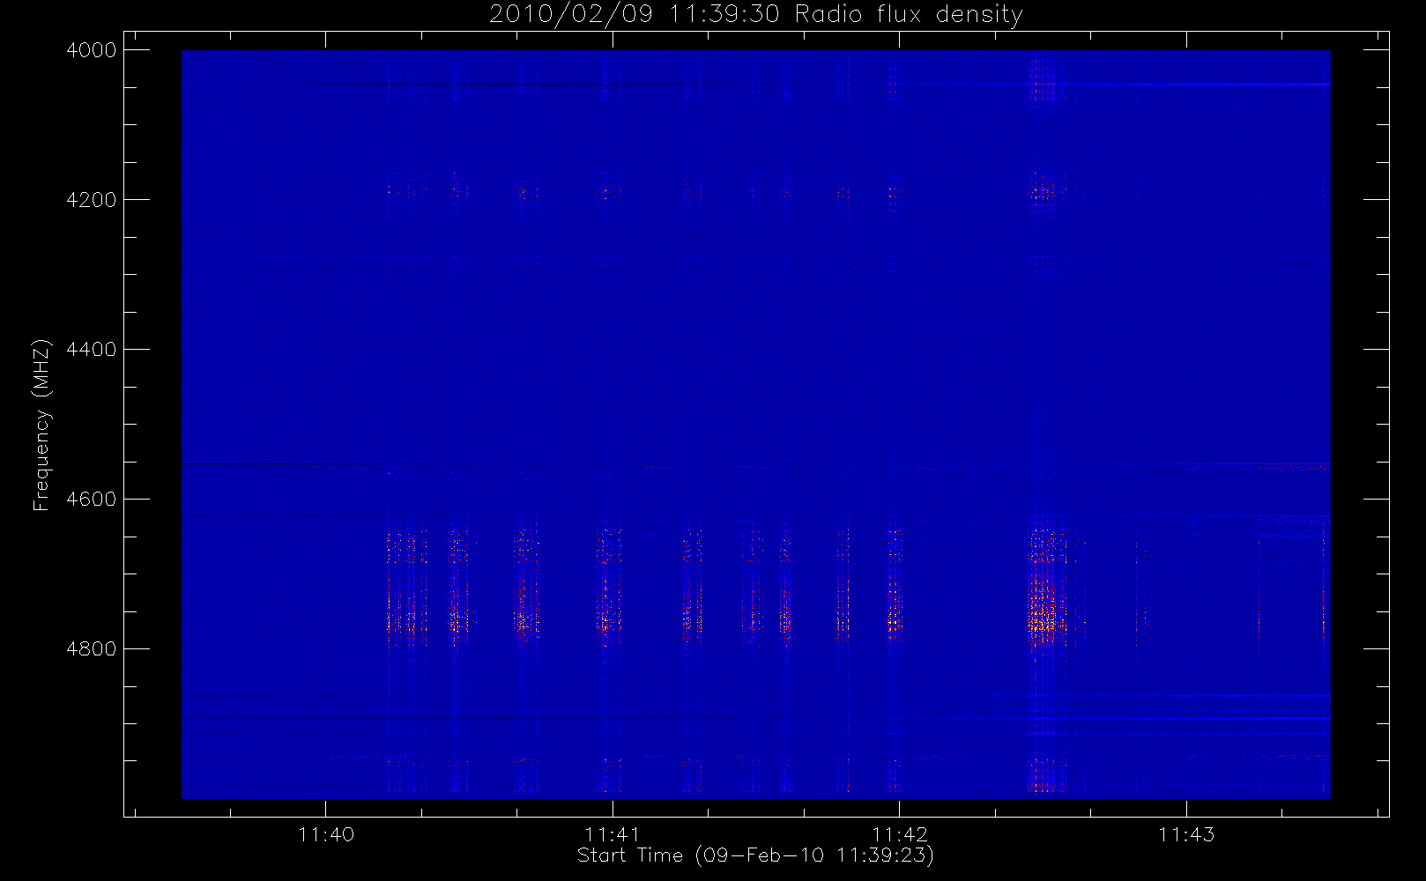Click the 4800 frequency tick label
1426x881 pixels.
pyautogui.click(x=92, y=649)
